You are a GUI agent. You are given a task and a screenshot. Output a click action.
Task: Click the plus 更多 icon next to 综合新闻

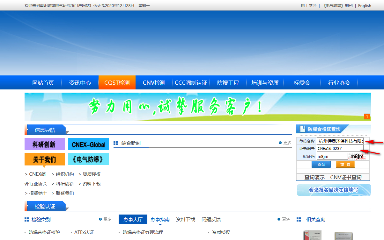[280, 143]
